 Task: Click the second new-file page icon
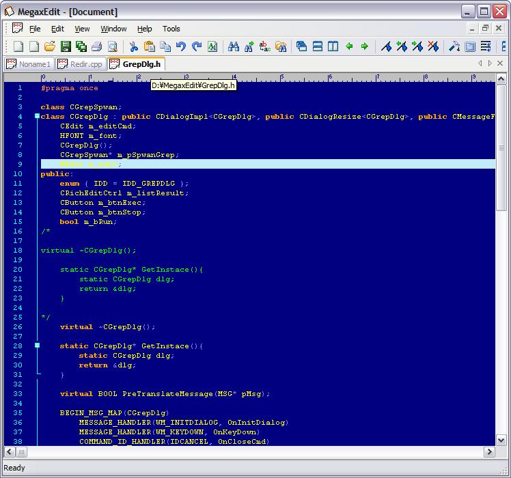pyautogui.click(x=34, y=46)
